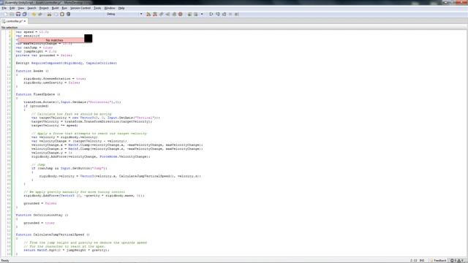Paste clipboard via toolbar icon
The image size is (468, 263).
[62, 15]
